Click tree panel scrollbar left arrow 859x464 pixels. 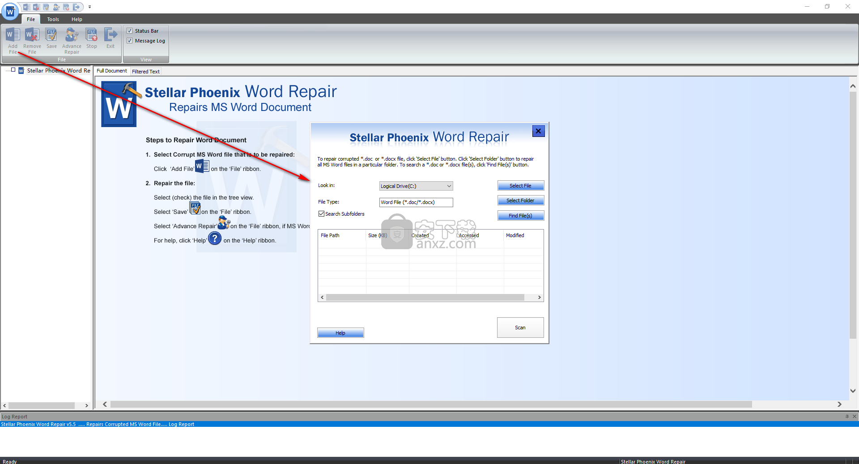(x=4, y=405)
